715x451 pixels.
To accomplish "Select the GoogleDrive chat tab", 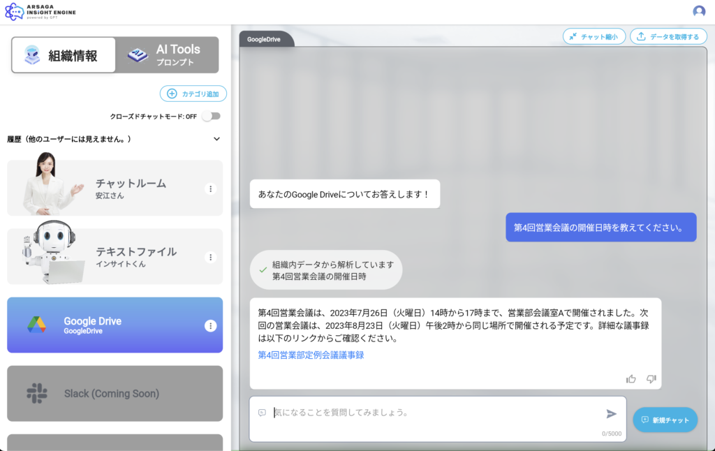I will pos(266,39).
